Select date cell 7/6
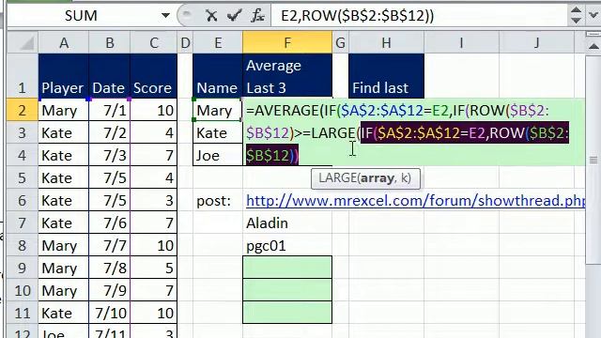Screen dimensions: 601x338 [x=110, y=223]
